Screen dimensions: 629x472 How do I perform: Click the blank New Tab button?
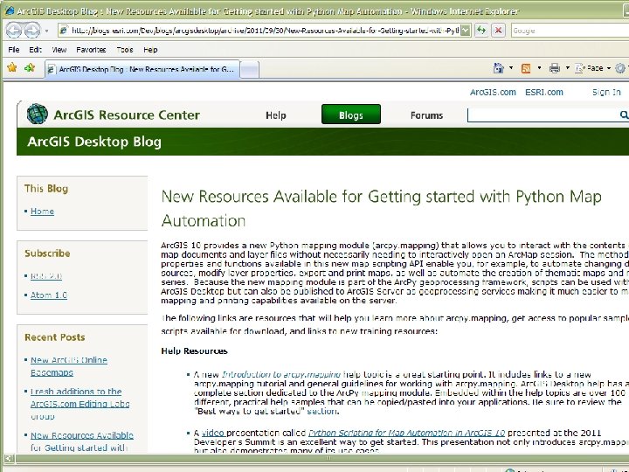tap(250, 69)
